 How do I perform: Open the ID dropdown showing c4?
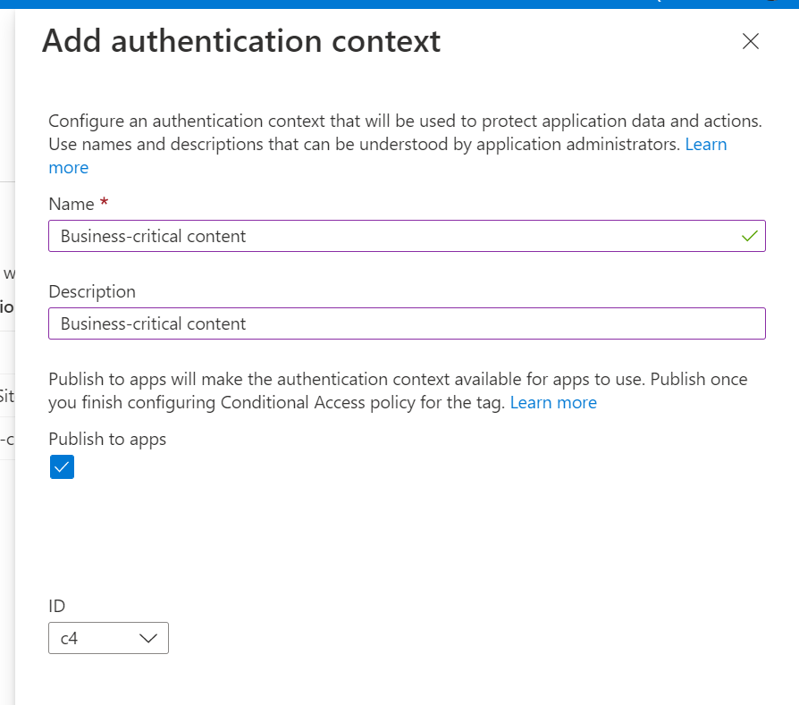click(x=108, y=638)
